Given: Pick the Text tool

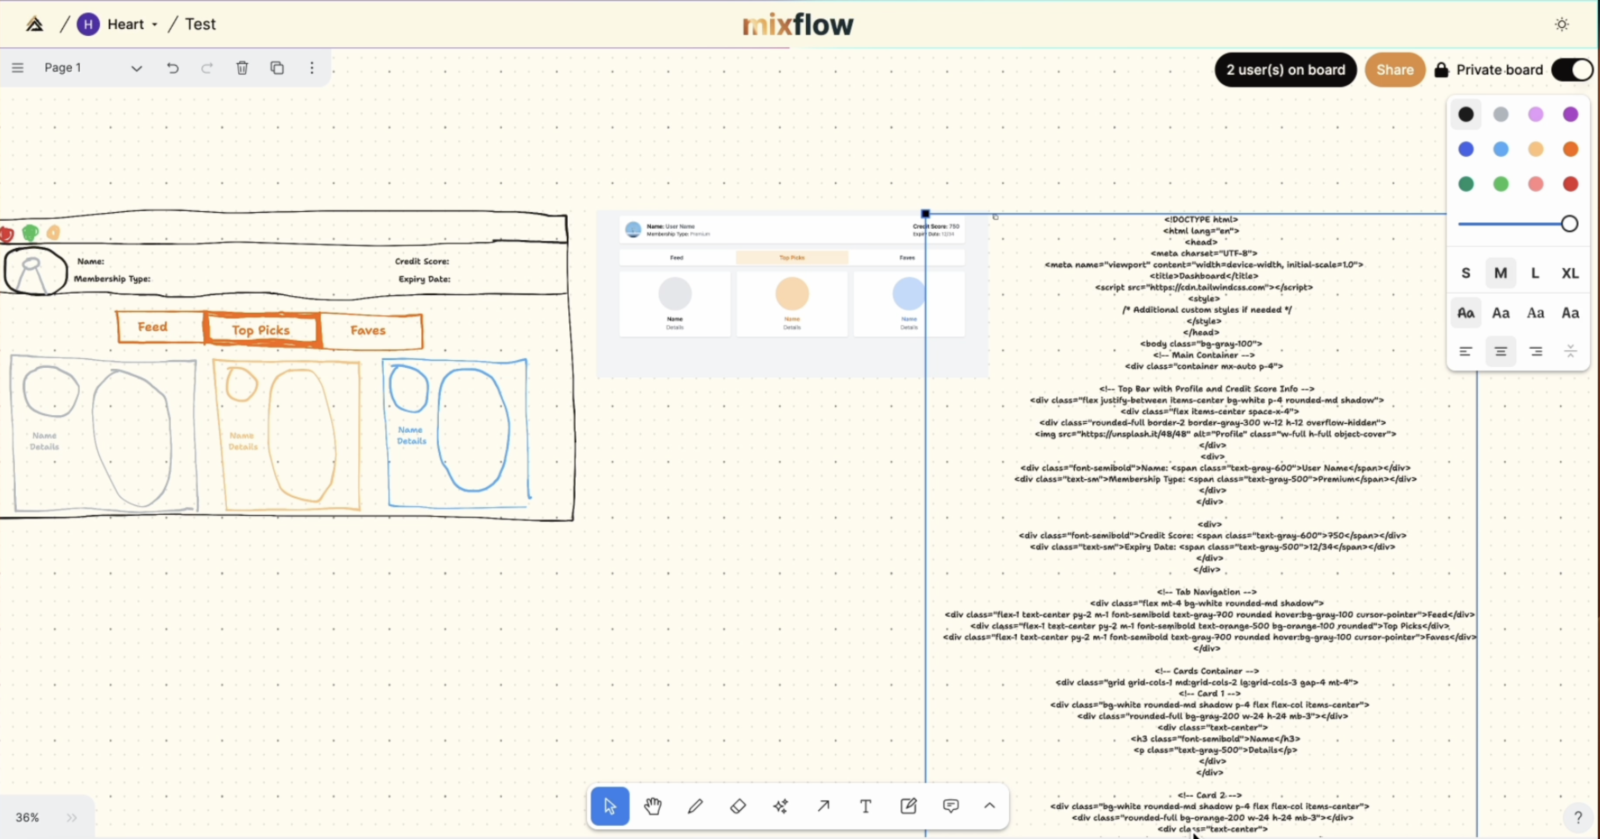Looking at the screenshot, I should coord(866,806).
